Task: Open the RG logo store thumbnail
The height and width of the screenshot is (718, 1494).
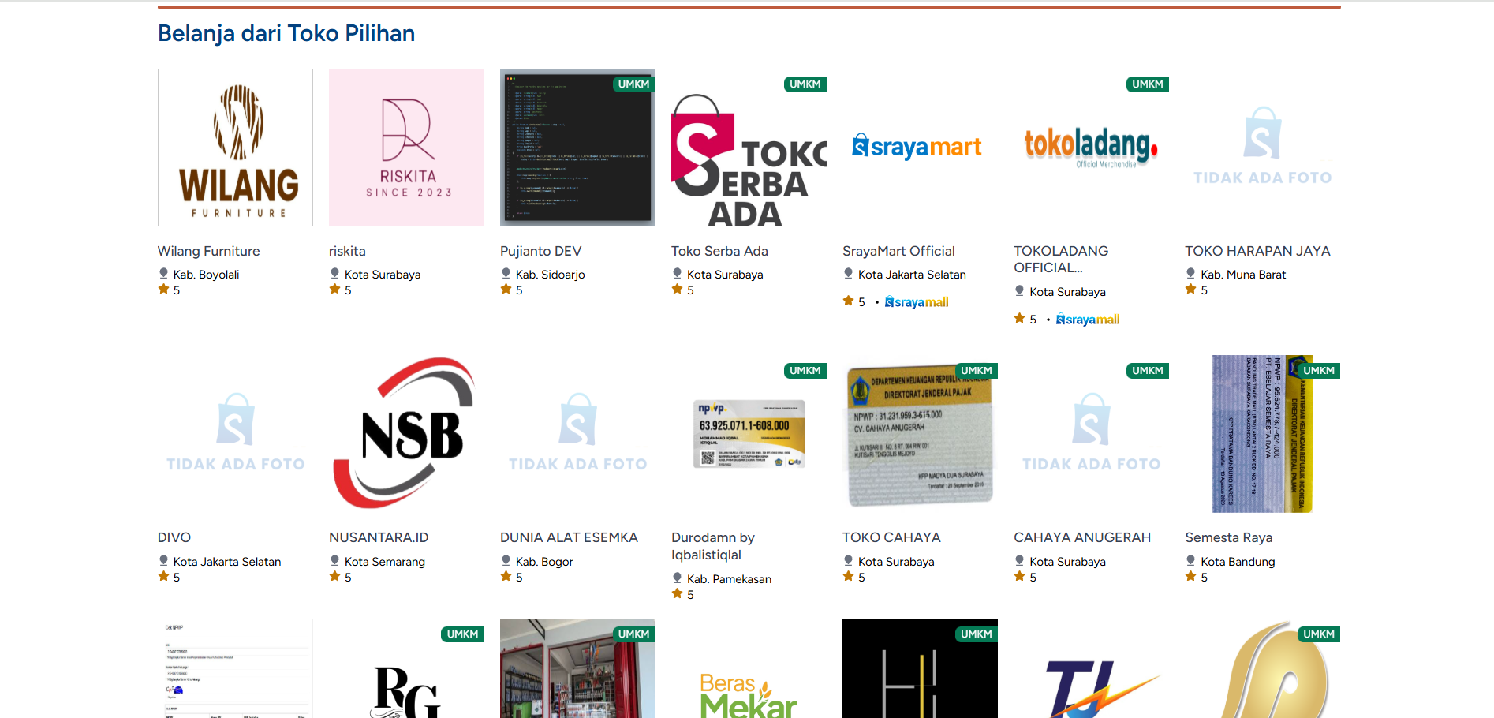Action: (x=406, y=668)
